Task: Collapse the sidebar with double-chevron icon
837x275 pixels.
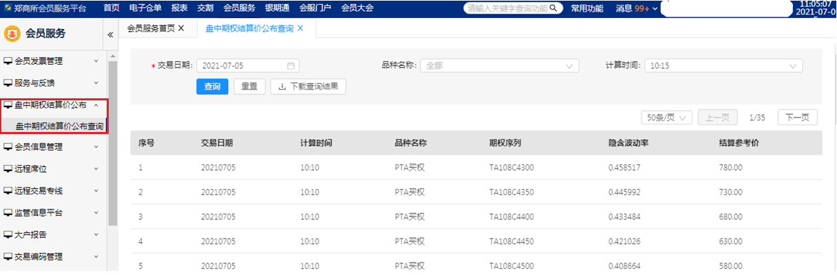Action: click(110, 34)
